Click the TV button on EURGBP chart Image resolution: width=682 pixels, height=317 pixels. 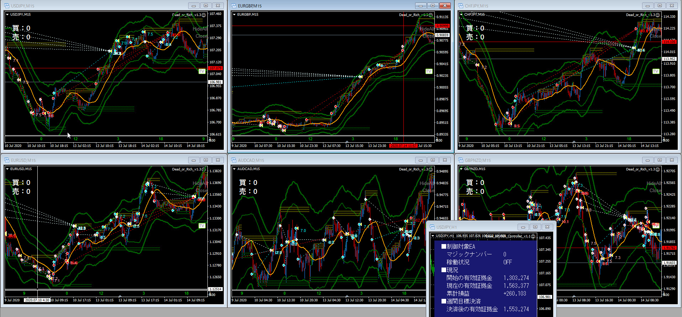429,72
